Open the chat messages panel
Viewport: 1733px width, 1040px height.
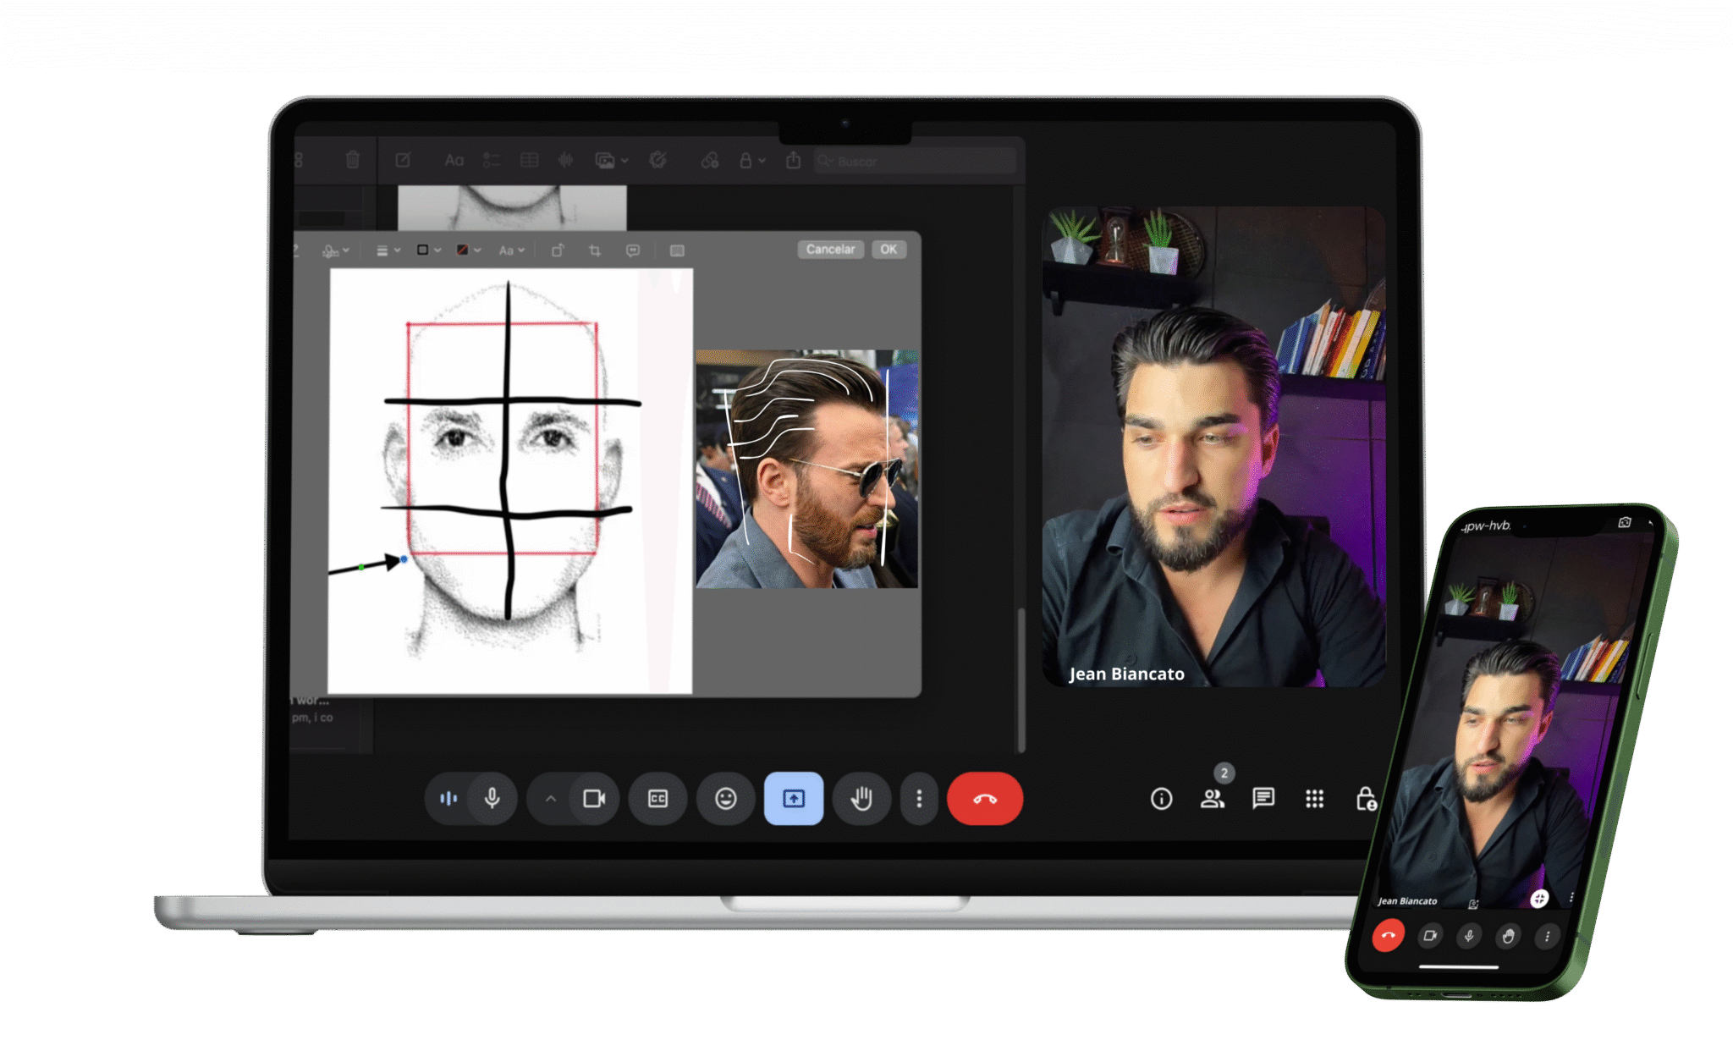[x=1263, y=798]
